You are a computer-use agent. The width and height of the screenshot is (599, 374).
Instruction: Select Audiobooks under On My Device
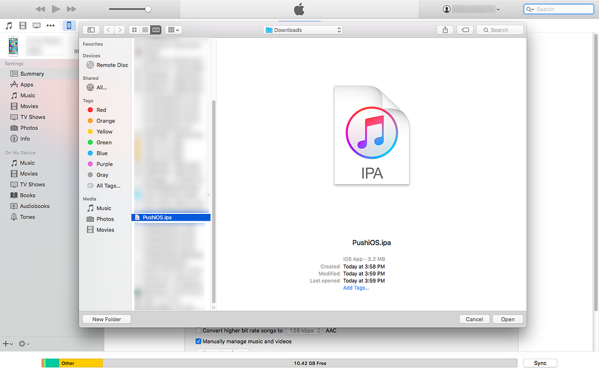coord(34,206)
